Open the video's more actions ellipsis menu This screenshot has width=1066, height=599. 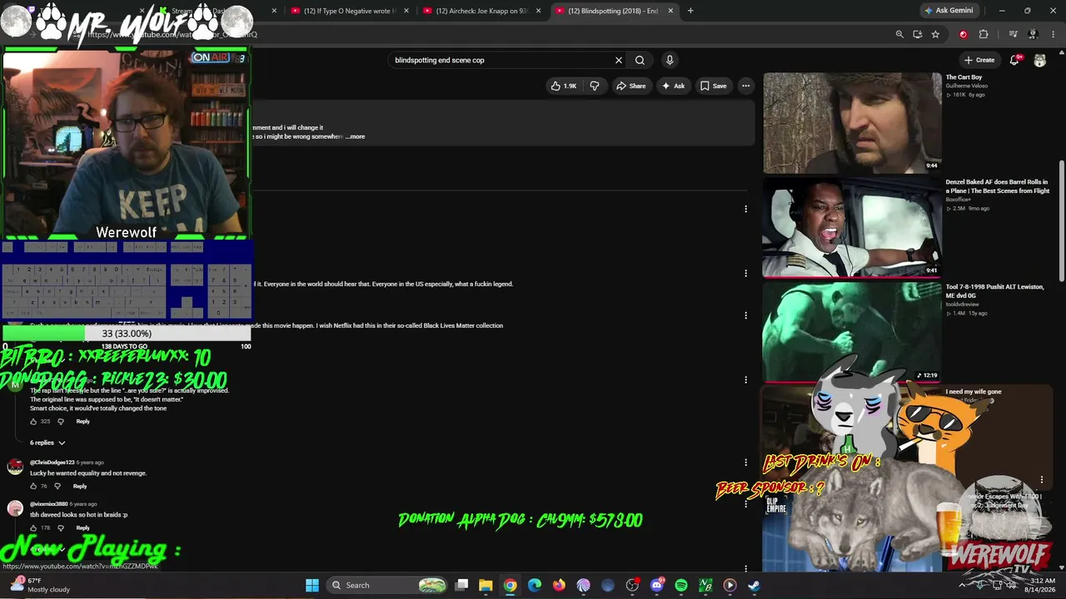coord(746,86)
